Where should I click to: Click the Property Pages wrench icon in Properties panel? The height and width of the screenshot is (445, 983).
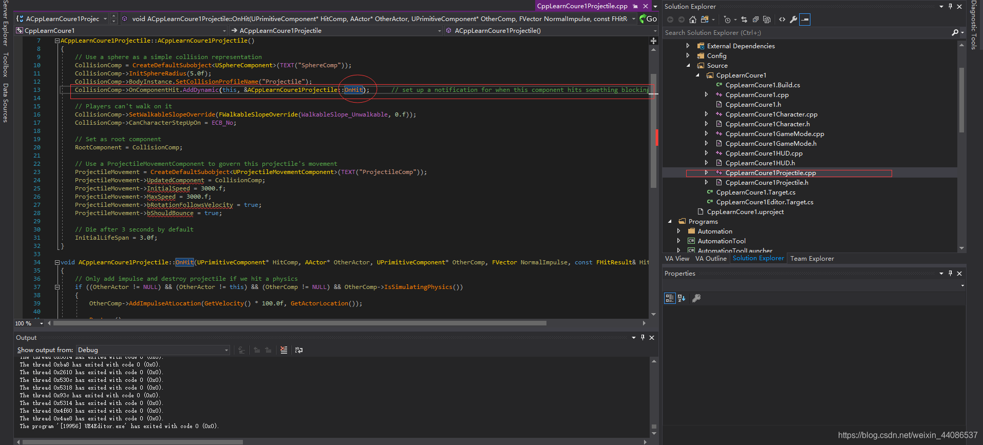click(x=696, y=298)
